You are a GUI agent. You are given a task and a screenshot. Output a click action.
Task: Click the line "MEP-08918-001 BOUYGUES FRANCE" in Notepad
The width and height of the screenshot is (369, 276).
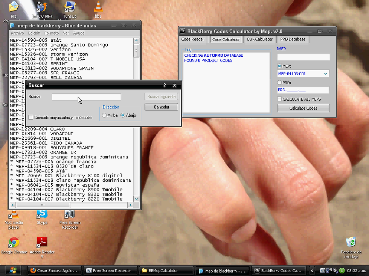(52, 148)
